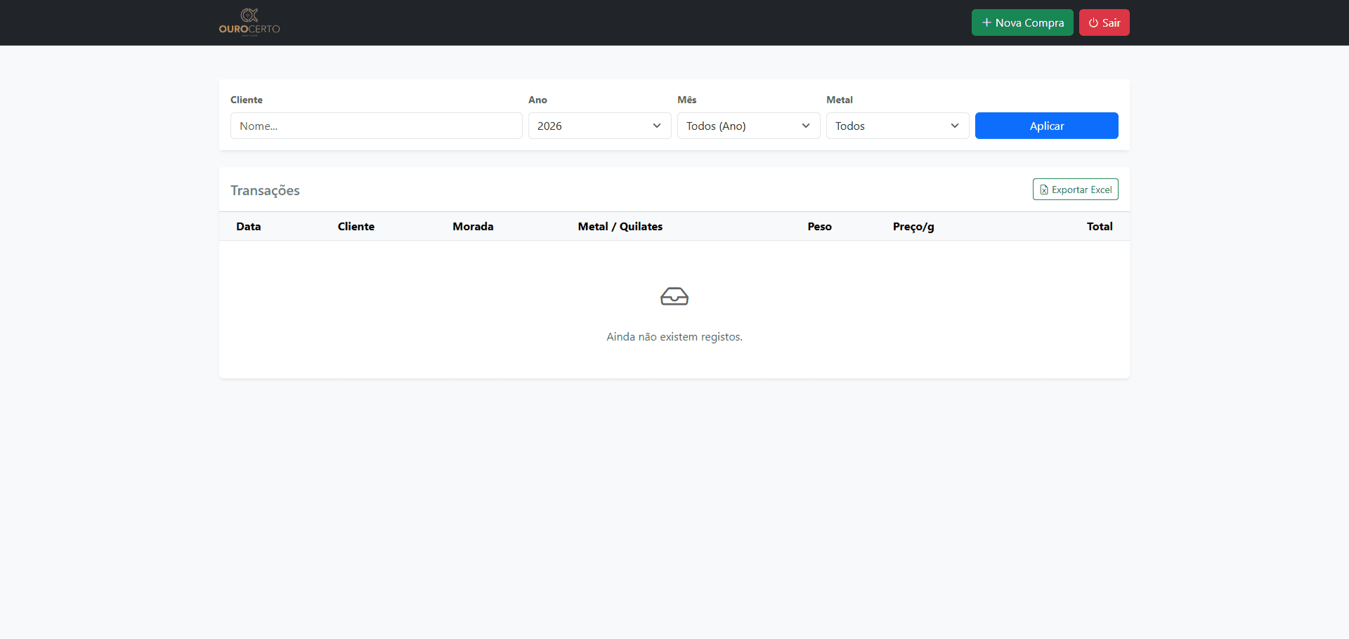The width and height of the screenshot is (1349, 639).
Task: Click the Metal / Quilates column header
Action: [620, 226]
